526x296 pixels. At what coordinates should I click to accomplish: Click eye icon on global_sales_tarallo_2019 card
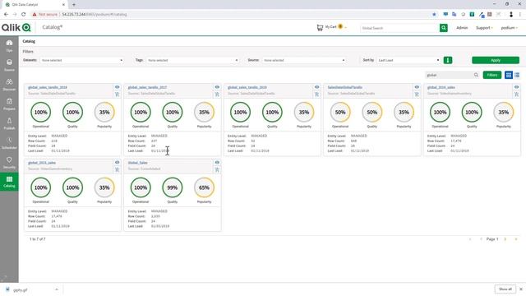pos(316,87)
